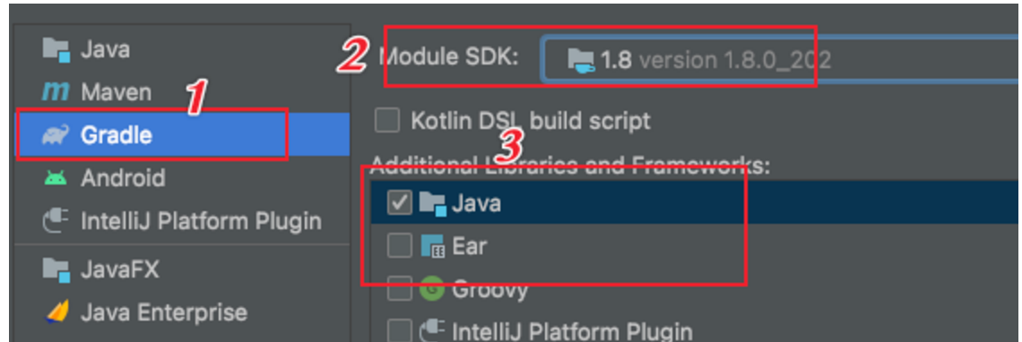The image size is (1022, 342).
Task: Check the Groovy framework checkbox
Action: point(400,289)
